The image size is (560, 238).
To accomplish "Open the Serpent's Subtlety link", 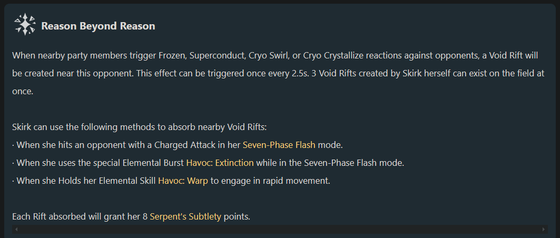I will tap(185, 216).
